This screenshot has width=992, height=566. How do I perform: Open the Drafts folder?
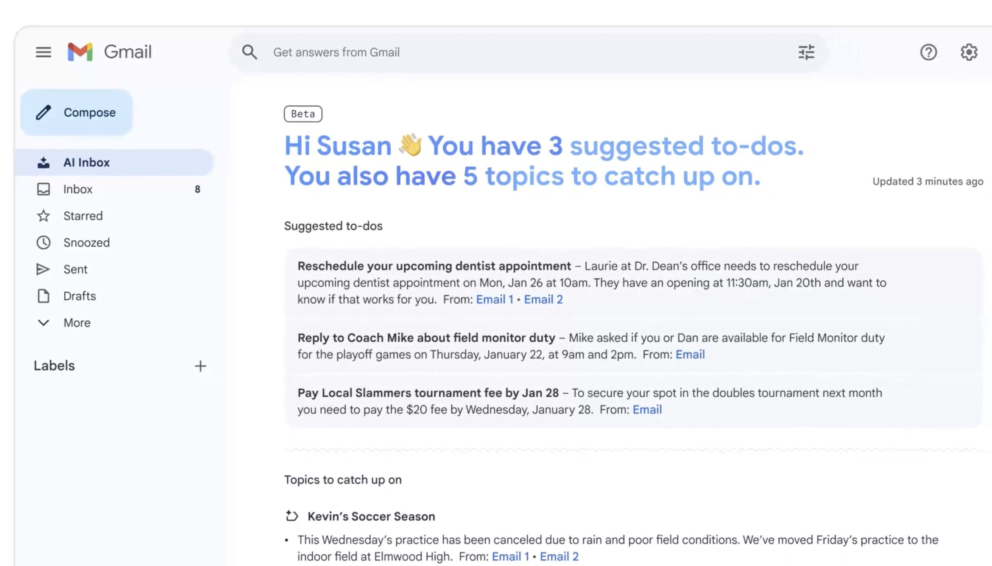(x=79, y=296)
